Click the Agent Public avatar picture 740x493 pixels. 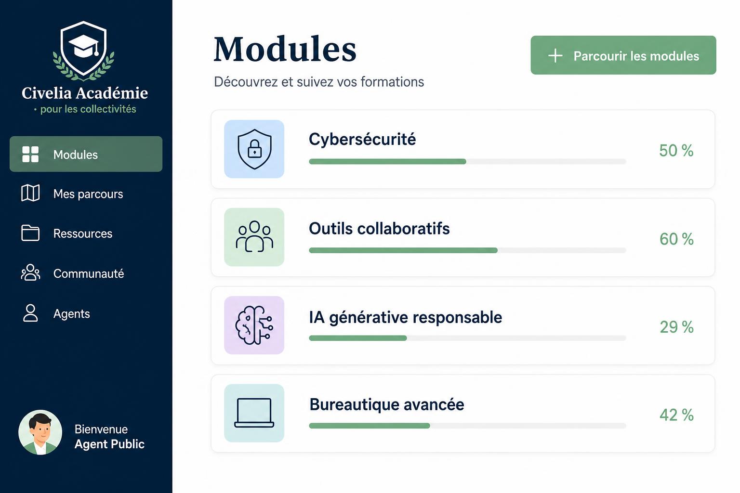(40, 432)
